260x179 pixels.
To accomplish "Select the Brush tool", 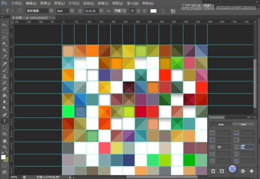I will point(4,70).
